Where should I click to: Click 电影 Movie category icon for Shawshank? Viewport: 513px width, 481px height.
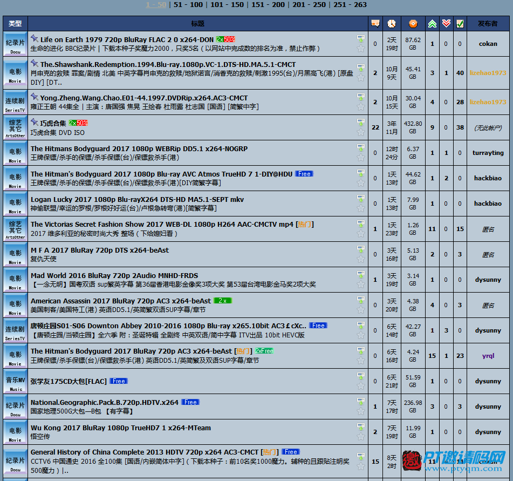(x=15, y=73)
